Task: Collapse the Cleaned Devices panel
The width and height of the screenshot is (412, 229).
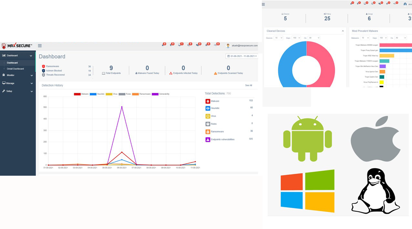Action: point(343,31)
